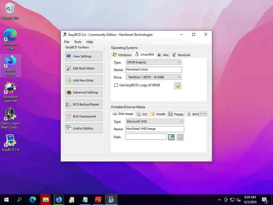Image resolution: width=273 pixels, height=205 pixels.
Task: Open the Microsoft VHD type dropdown
Action: click(155, 121)
